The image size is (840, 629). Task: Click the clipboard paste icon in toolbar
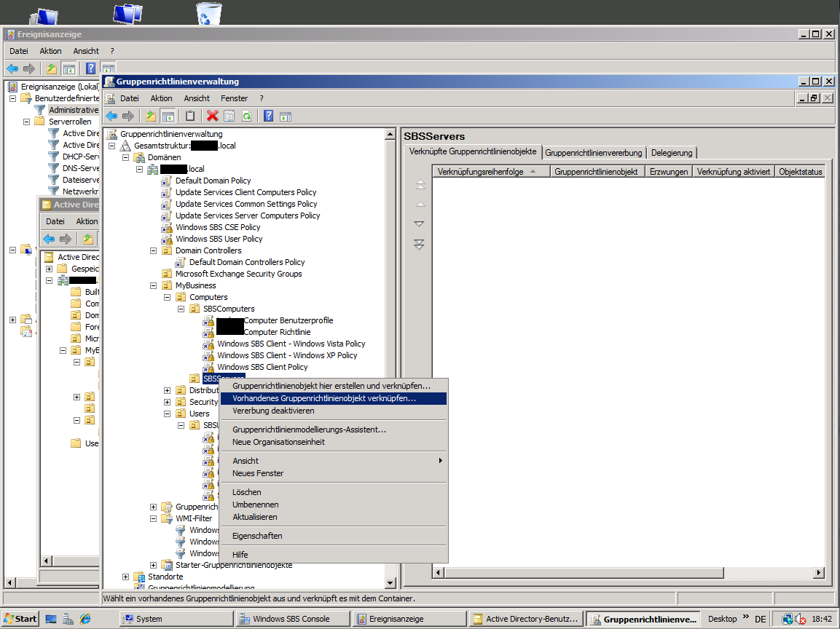[x=189, y=116]
